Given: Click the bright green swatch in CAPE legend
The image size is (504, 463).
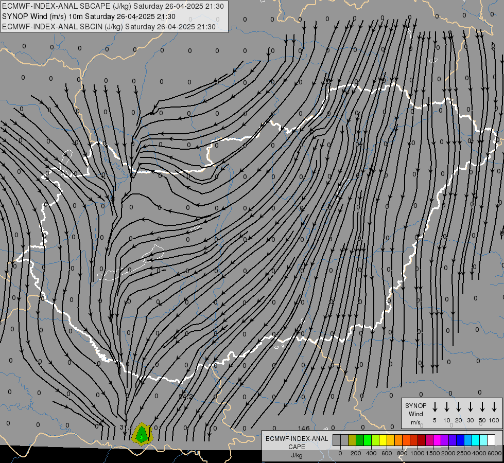Looking at the screenshot, I should click(x=368, y=440).
